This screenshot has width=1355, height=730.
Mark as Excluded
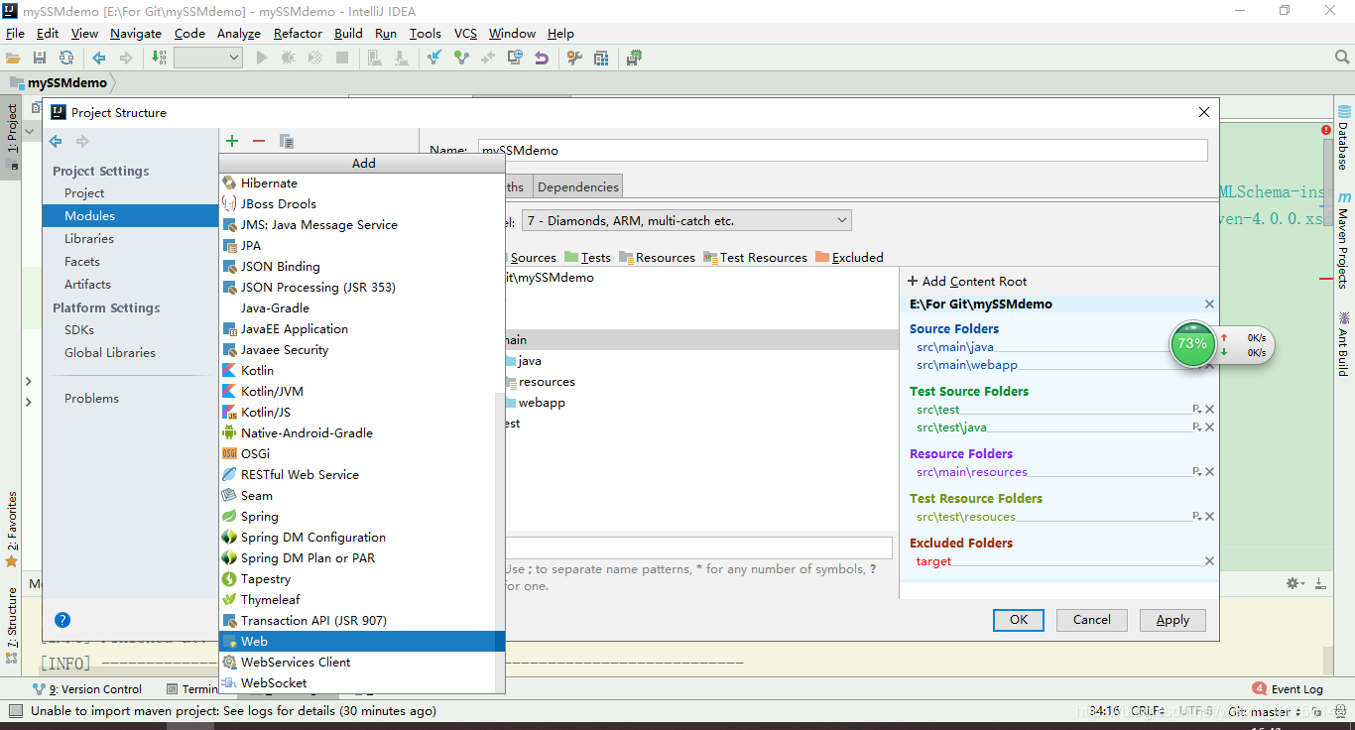click(849, 258)
